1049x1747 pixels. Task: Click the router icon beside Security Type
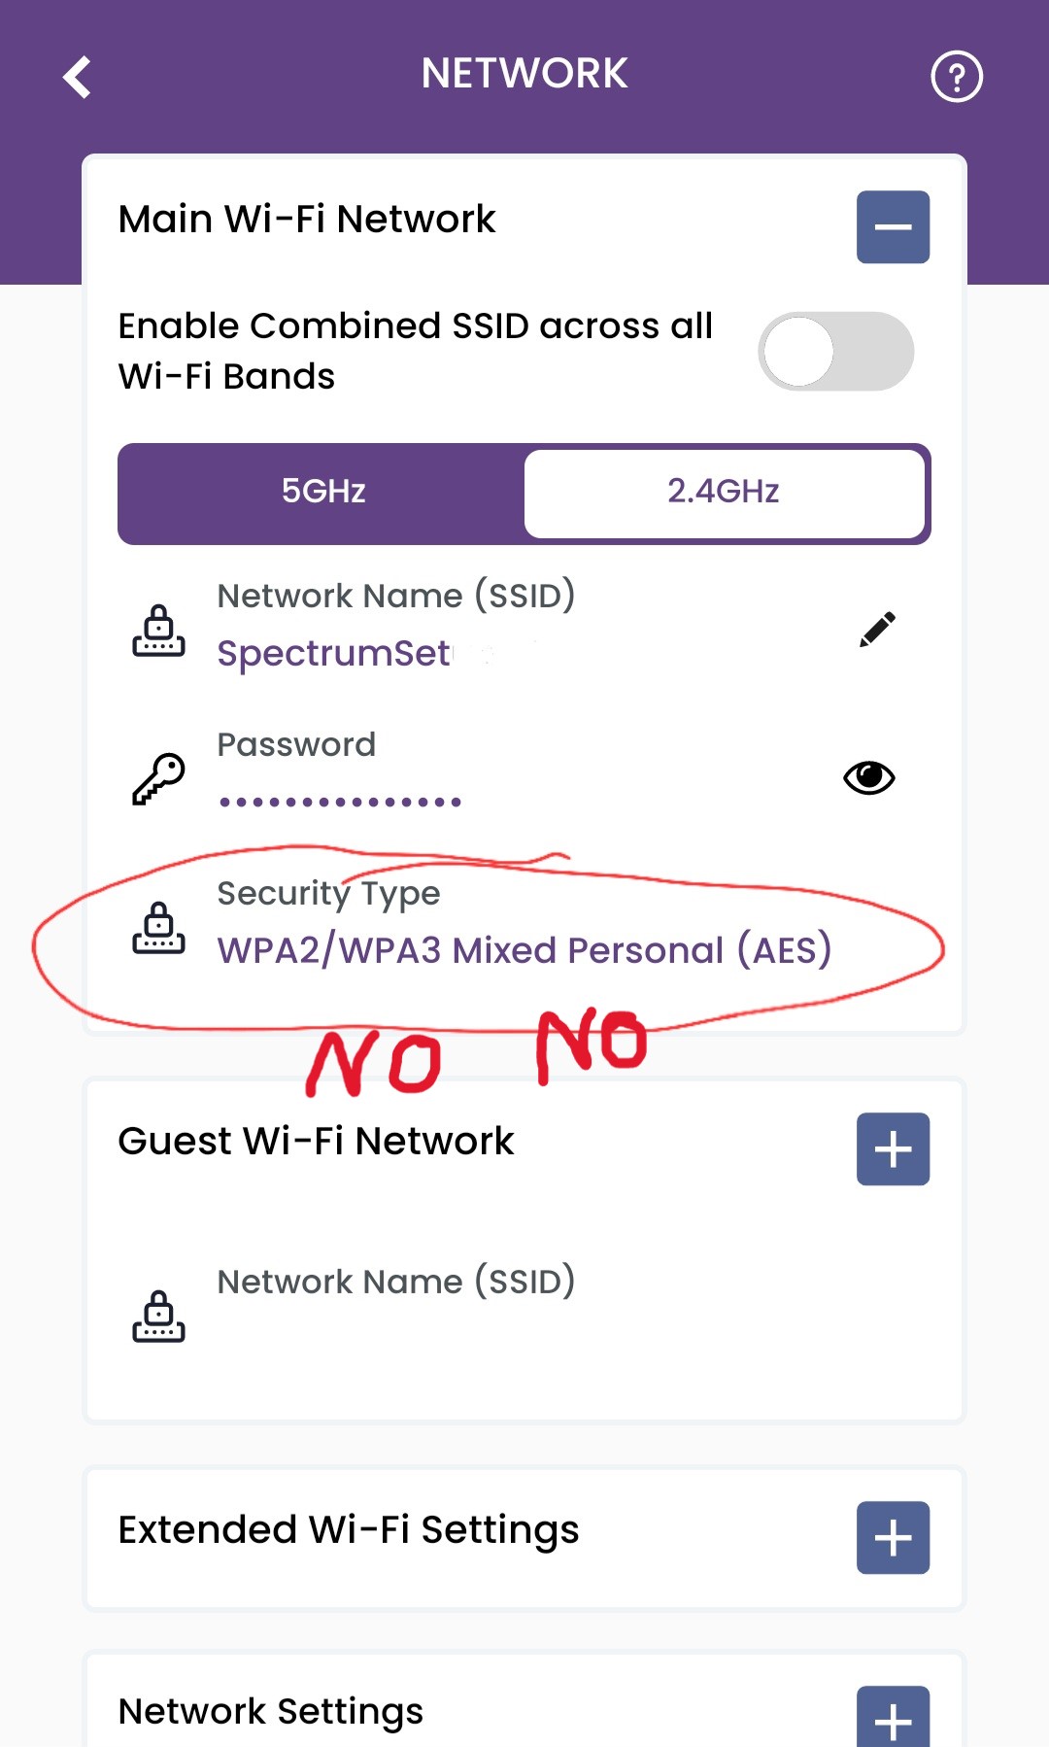click(158, 928)
